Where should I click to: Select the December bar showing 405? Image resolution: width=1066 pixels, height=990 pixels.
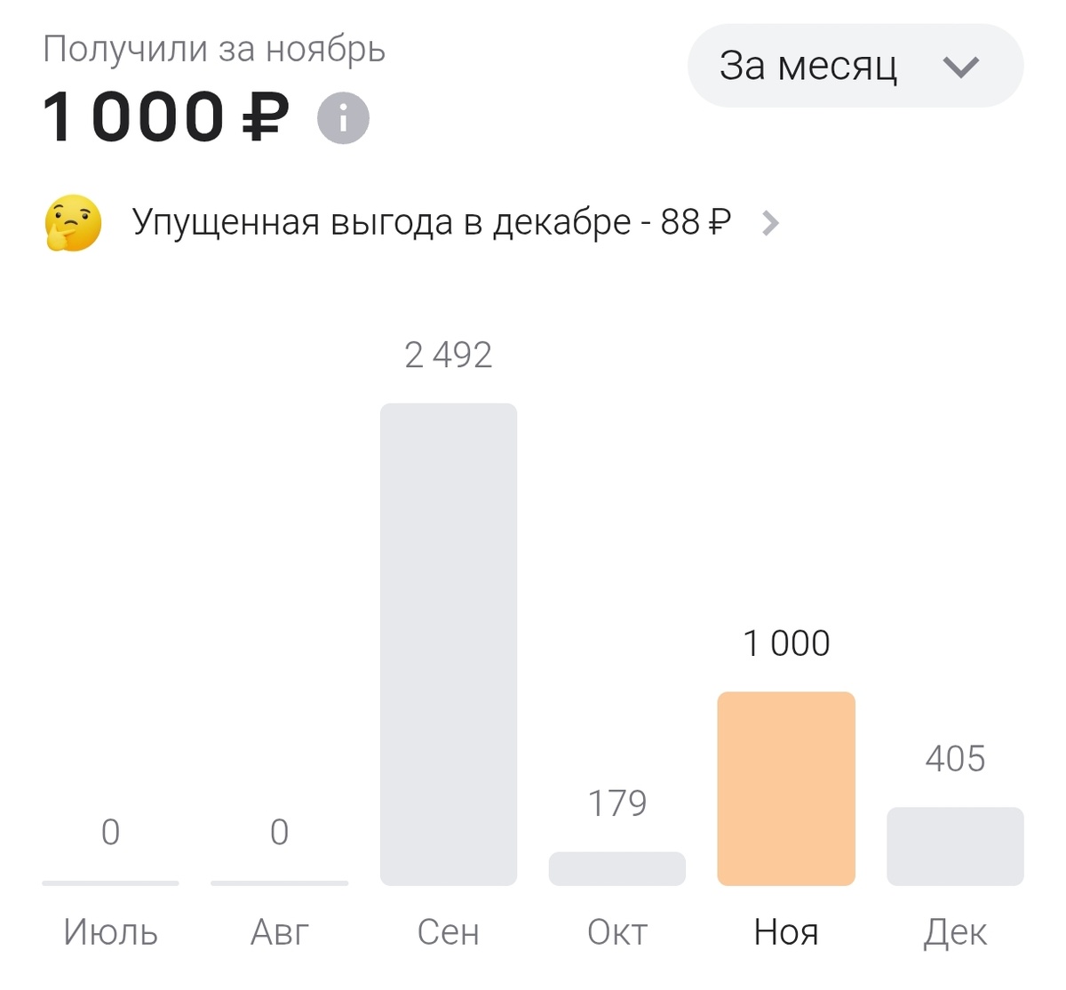[x=955, y=845]
